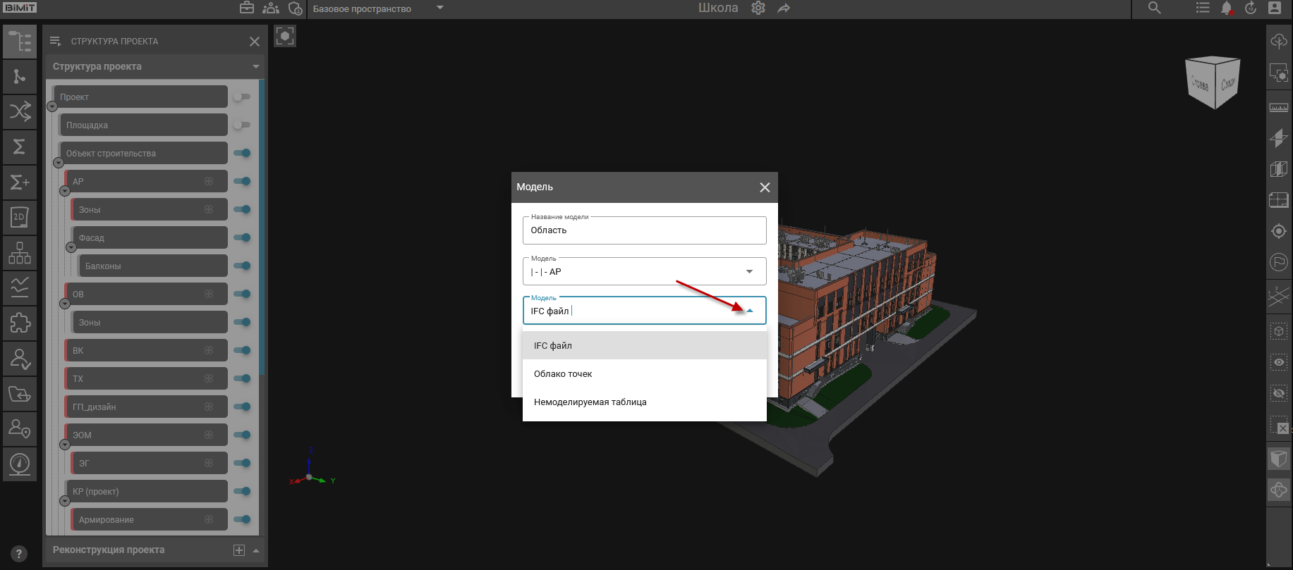This screenshot has height=570, width=1293.
Task: Choose Немоделируемая таблица option
Action: click(590, 402)
